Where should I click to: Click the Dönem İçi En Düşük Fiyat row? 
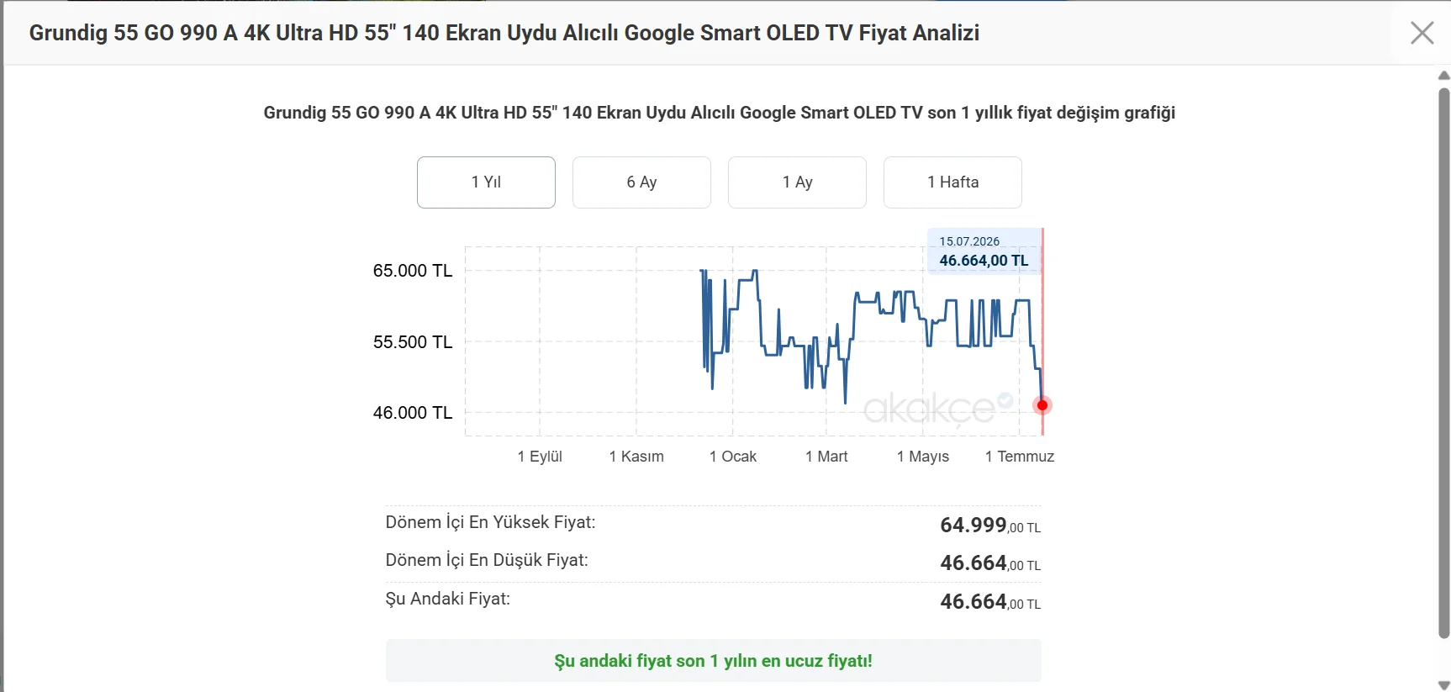point(713,563)
